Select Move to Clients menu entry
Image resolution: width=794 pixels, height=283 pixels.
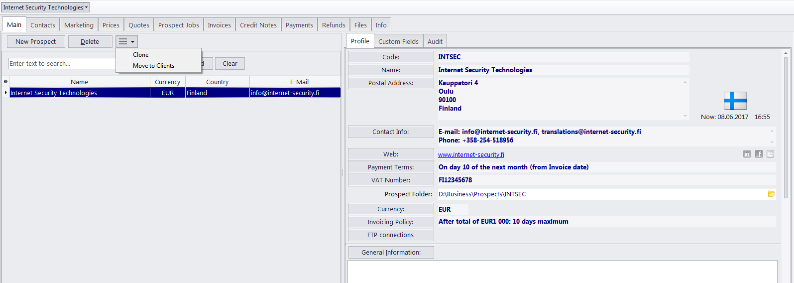coord(153,66)
